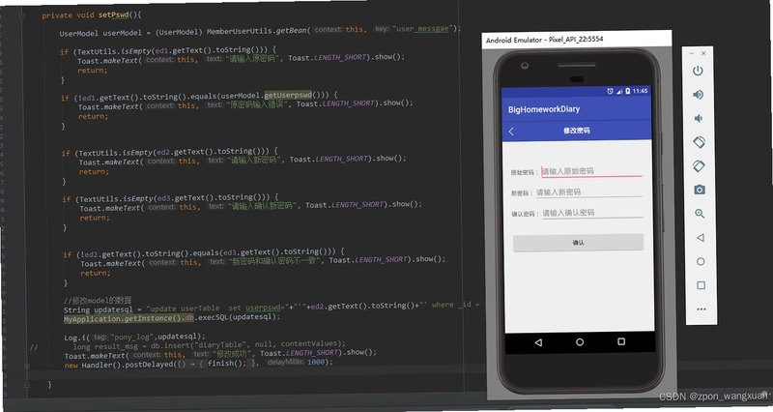This screenshot has height=412, width=773.
Task: Click the Home circle in emulator sidebar
Action: [x=701, y=261]
